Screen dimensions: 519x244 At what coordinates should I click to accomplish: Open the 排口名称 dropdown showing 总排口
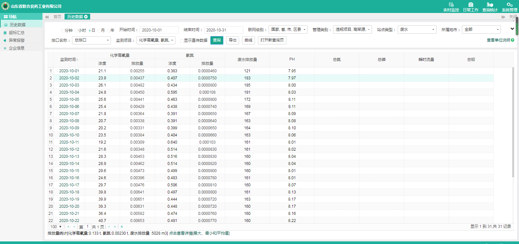click(91, 40)
